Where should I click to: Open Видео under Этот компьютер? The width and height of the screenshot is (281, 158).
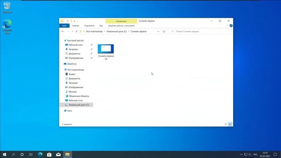pos(72,74)
